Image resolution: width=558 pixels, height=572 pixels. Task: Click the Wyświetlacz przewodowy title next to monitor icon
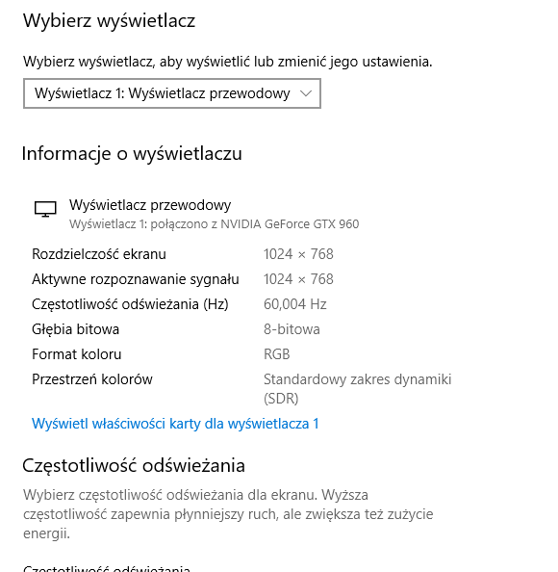tap(150, 205)
